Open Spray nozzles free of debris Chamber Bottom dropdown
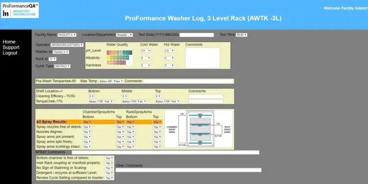Viewport: 368px width, 184px height. (87, 127)
